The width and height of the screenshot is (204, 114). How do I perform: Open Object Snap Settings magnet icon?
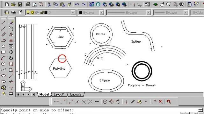tap(169, 102)
